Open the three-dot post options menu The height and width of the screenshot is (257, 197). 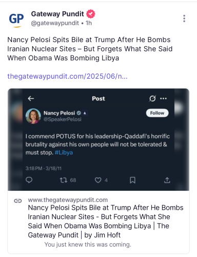(x=184, y=19)
